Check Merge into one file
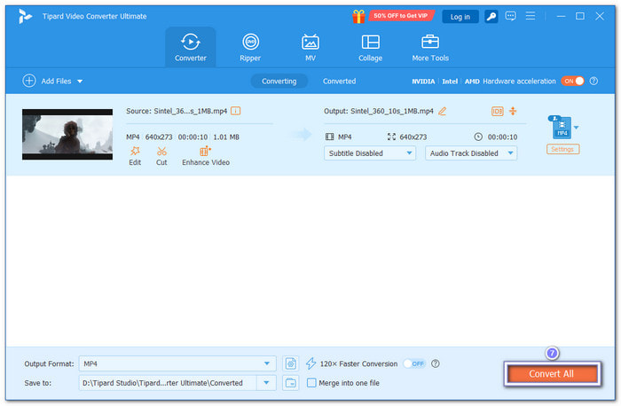Screen dimensions: 621x406 (311, 383)
